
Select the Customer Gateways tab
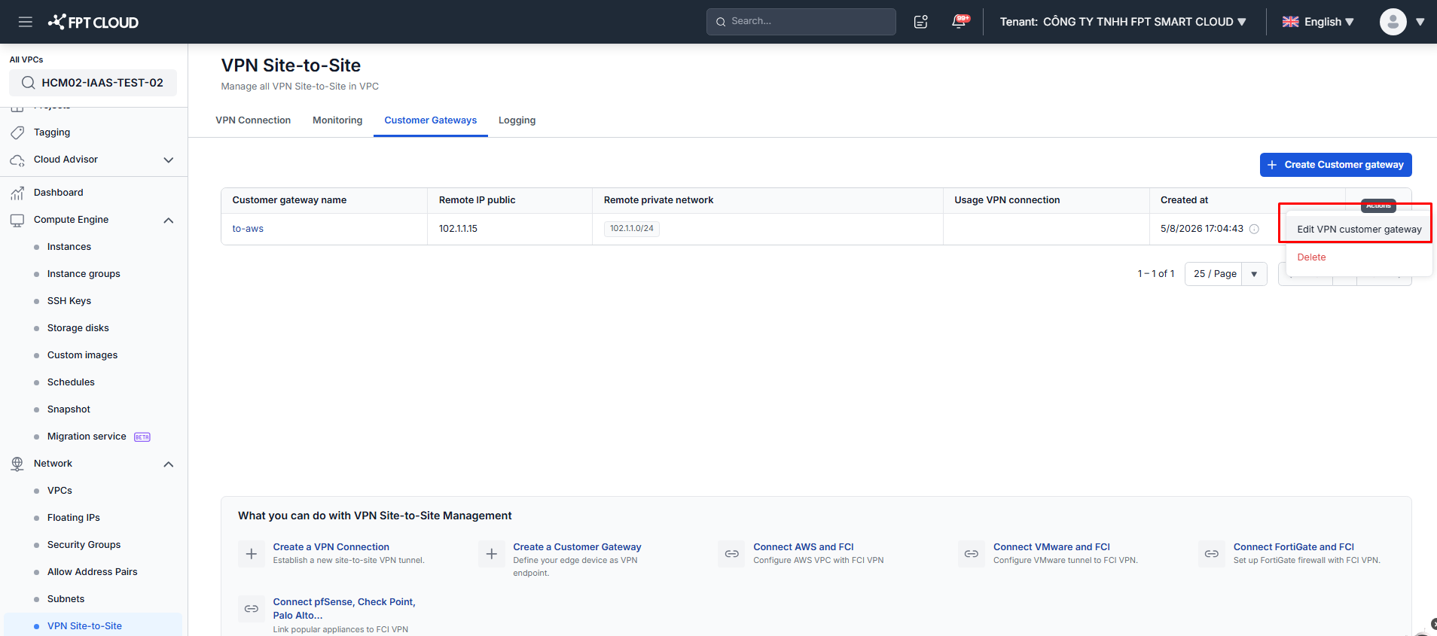click(431, 120)
